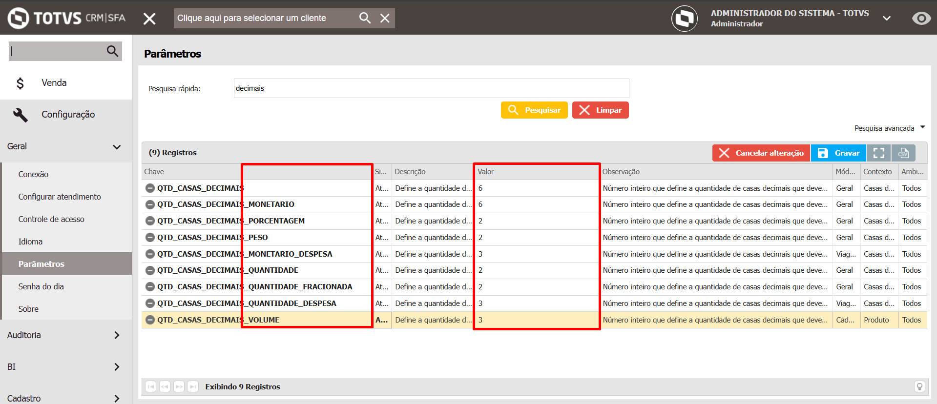Image resolution: width=937 pixels, height=404 pixels.
Task: Go to the first page of records
Action: tap(151, 387)
